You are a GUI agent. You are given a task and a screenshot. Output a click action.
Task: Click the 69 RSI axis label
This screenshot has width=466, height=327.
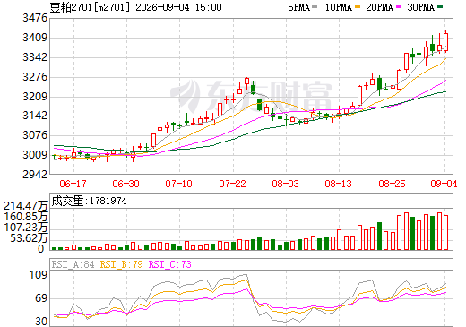[41, 298]
